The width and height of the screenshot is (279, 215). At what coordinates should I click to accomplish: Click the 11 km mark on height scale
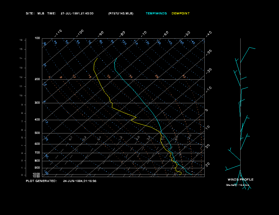[21, 86]
